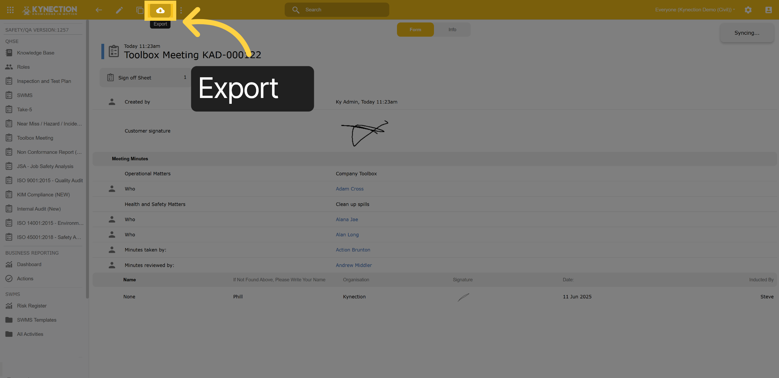Click the Syncing... status button
This screenshot has height=378, width=779.
point(747,33)
